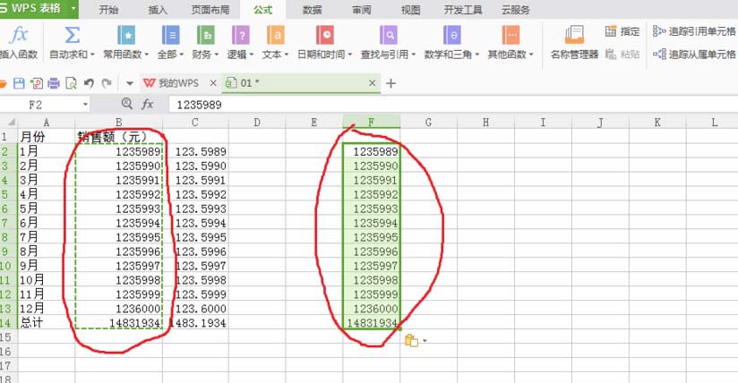Expand the 常用函数 dropdown arrow

coord(146,55)
